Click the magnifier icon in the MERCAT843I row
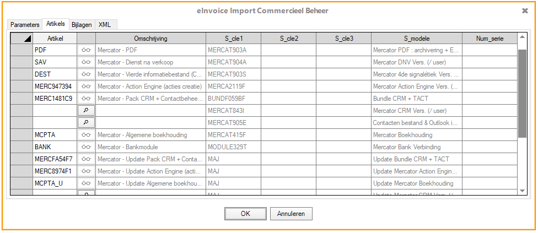The height and width of the screenshot is (233, 538). pyautogui.click(x=86, y=111)
